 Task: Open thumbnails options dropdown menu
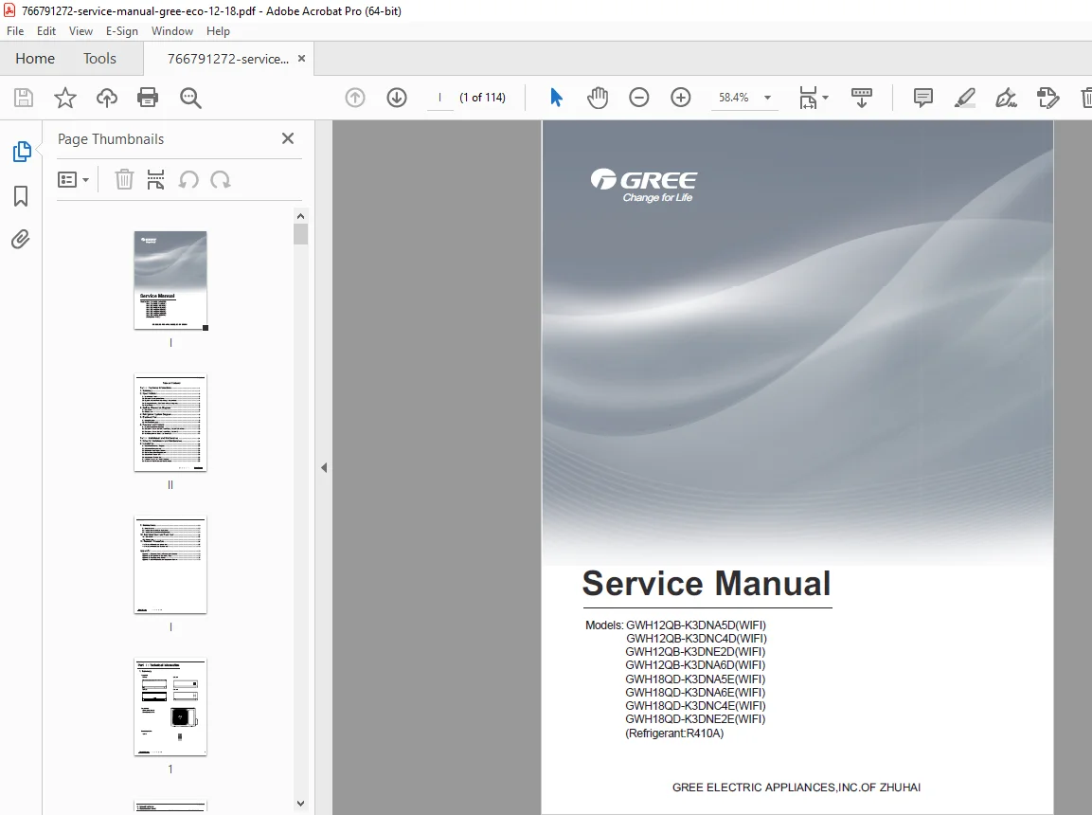tap(73, 180)
